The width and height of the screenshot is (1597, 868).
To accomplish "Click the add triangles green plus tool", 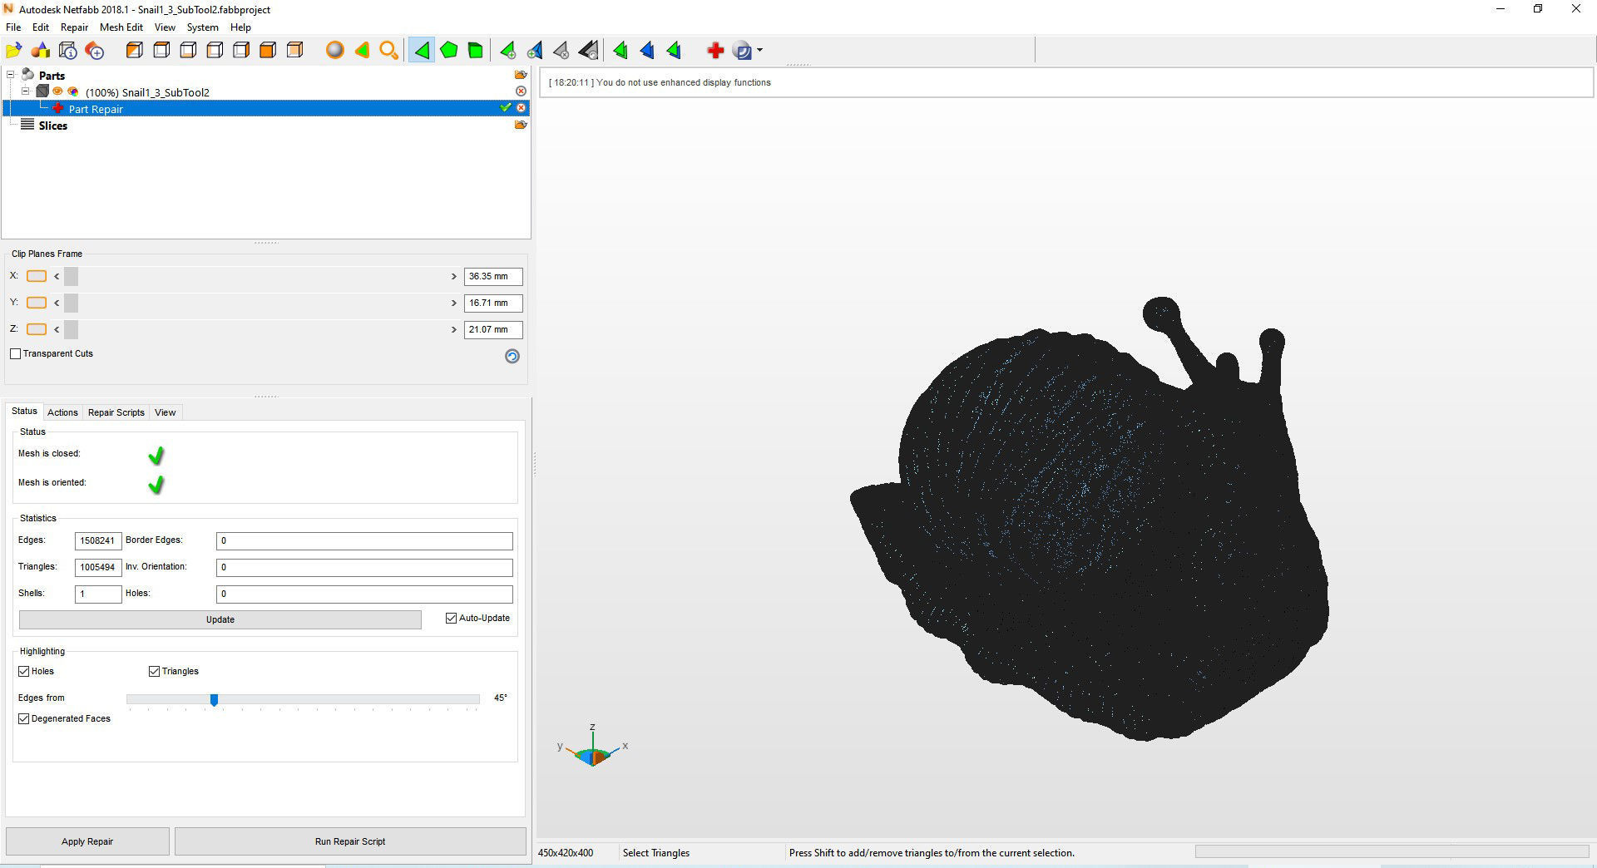I will pos(507,51).
